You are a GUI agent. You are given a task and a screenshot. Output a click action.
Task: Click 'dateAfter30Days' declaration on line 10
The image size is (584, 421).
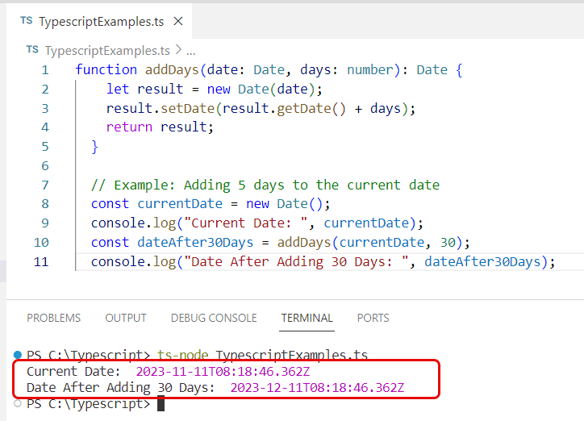[195, 242]
